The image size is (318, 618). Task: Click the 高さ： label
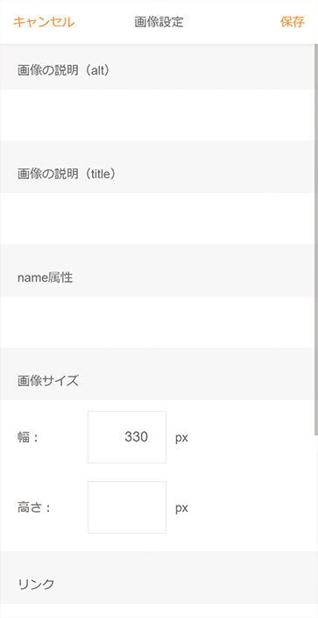(x=34, y=508)
